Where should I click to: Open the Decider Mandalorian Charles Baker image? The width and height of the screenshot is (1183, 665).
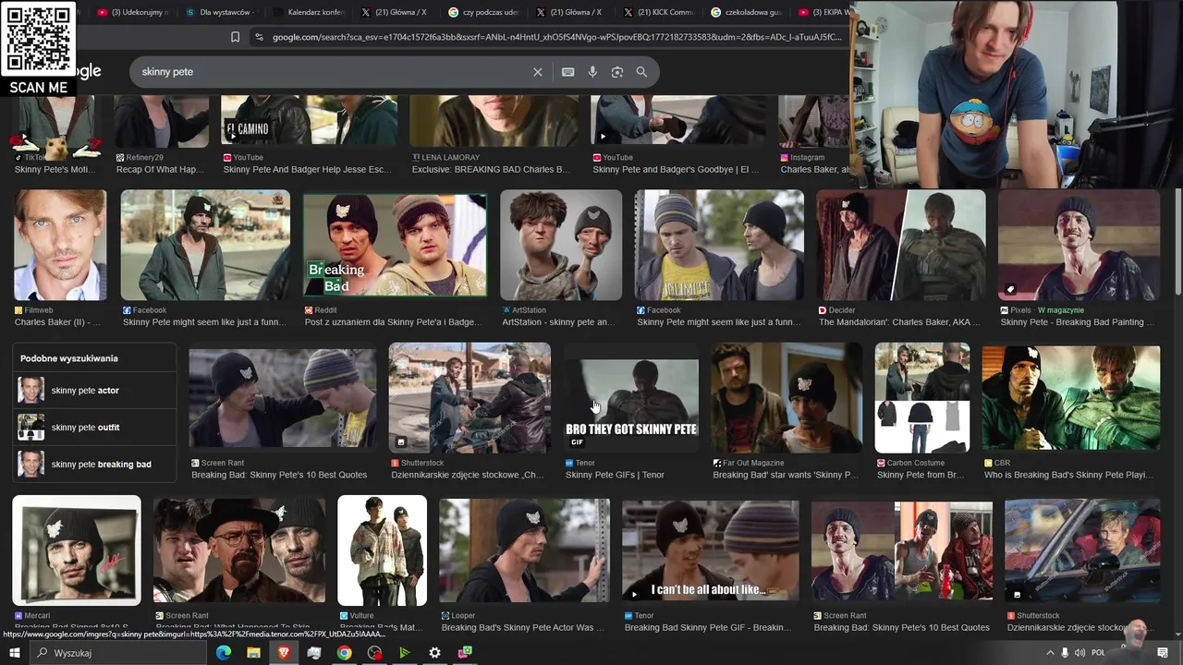tap(901, 245)
